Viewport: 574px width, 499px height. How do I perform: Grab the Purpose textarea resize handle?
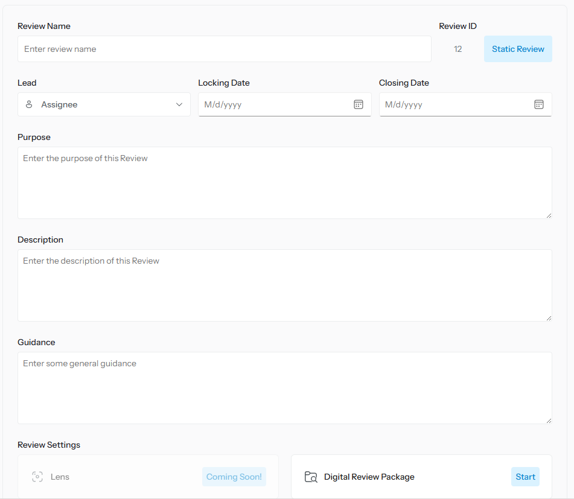548,215
